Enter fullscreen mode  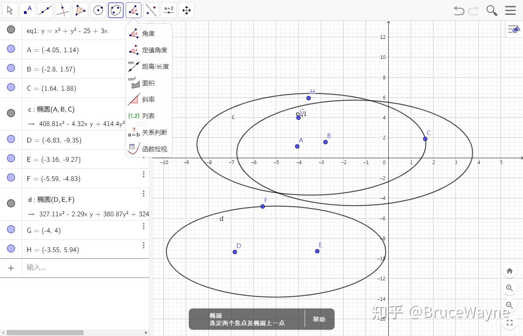(510, 323)
